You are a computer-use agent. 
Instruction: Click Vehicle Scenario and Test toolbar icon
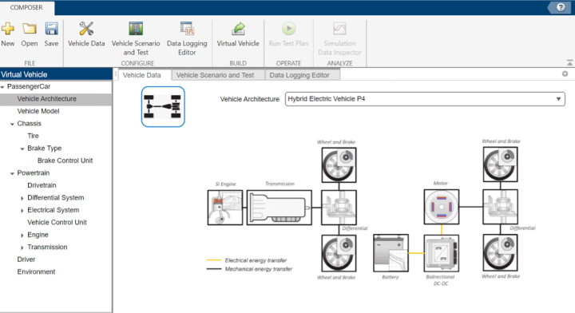click(x=136, y=29)
